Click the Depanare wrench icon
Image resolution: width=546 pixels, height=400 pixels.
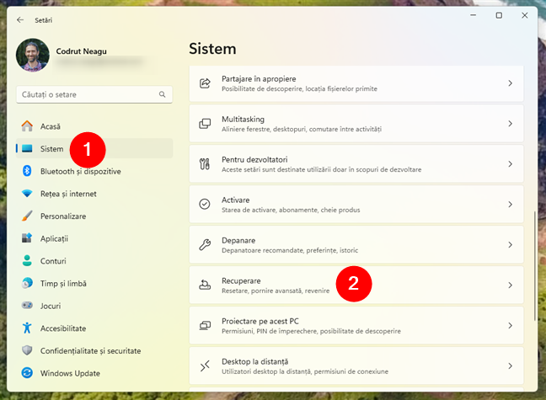pos(205,244)
